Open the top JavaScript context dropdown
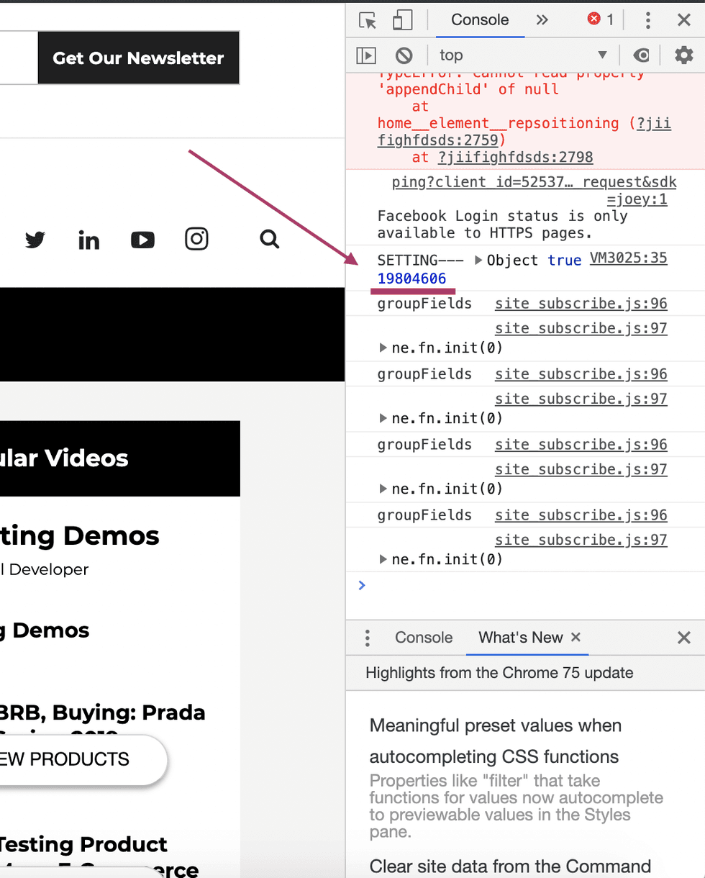 pos(524,55)
